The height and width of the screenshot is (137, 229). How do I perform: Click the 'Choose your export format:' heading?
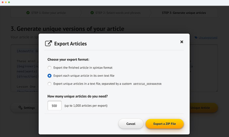68,60
